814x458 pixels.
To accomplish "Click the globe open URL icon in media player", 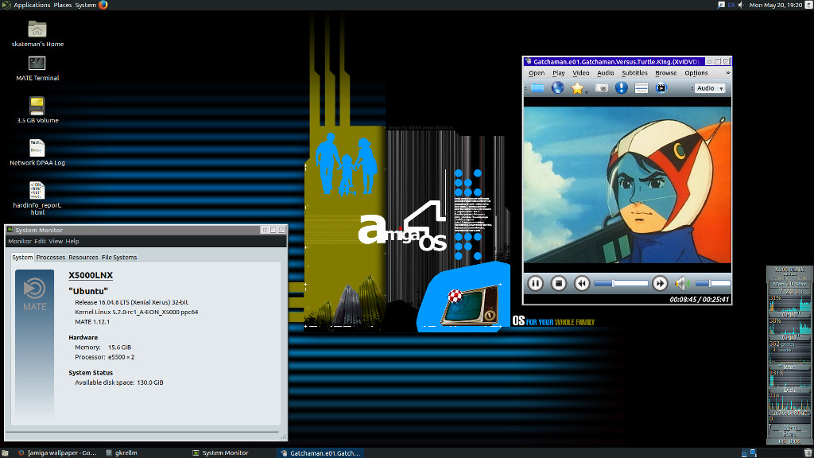I will pyautogui.click(x=557, y=87).
